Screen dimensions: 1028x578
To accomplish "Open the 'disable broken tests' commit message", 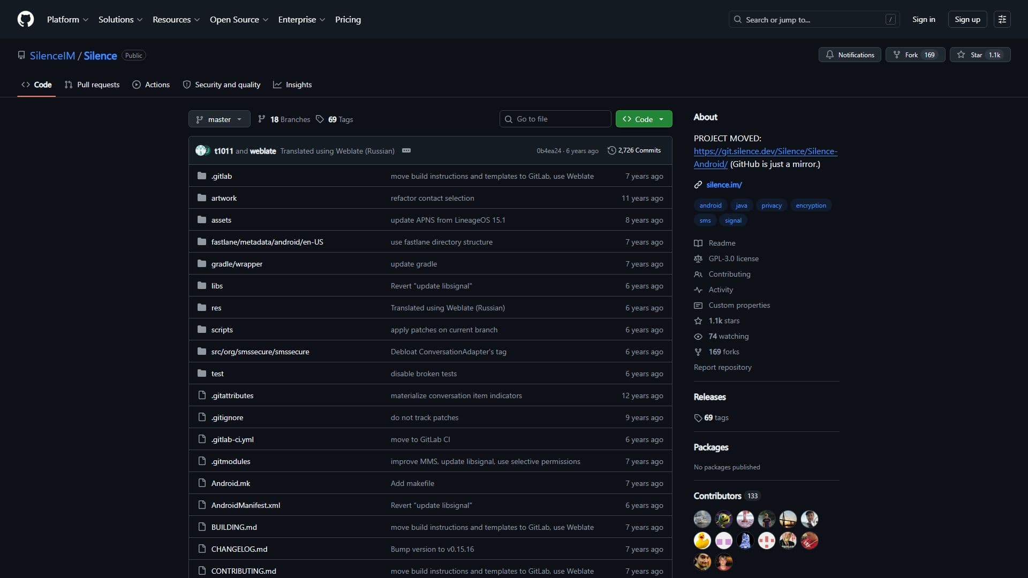I will coord(424,374).
